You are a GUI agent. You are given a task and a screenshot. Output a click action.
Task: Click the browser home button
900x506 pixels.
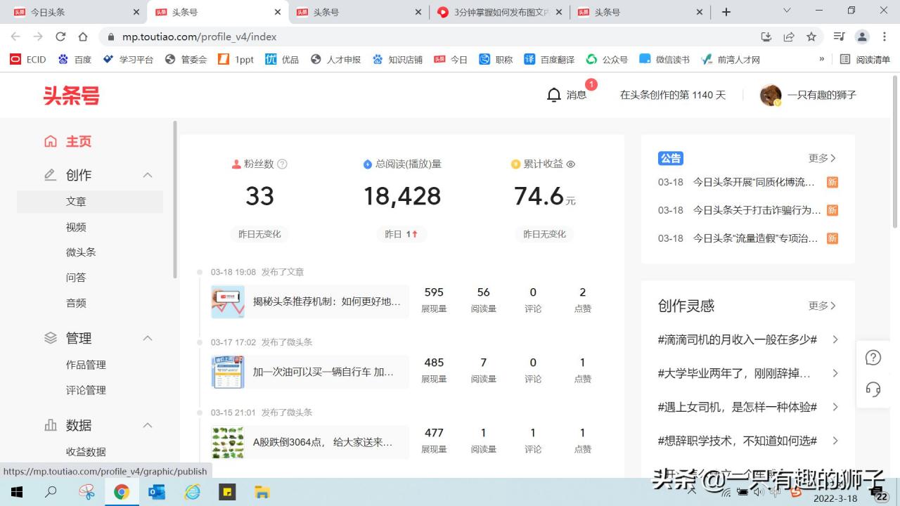(x=83, y=37)
